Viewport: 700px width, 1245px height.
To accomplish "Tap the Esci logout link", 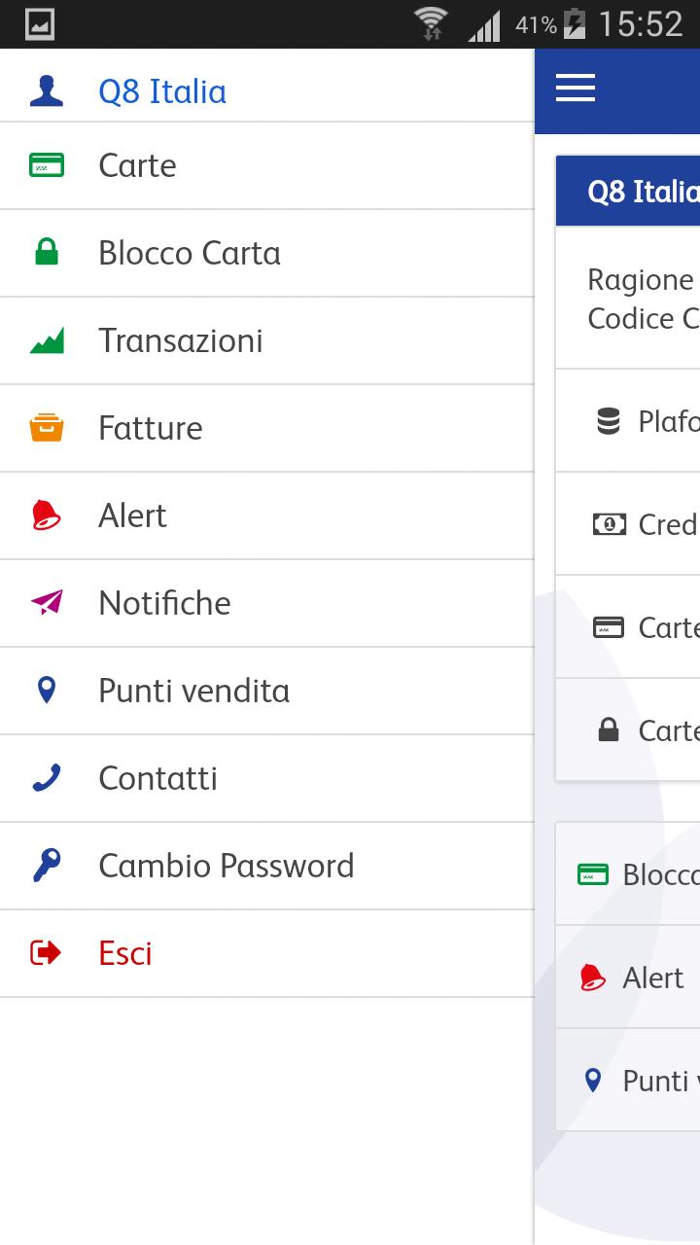I will click(125, 953).
